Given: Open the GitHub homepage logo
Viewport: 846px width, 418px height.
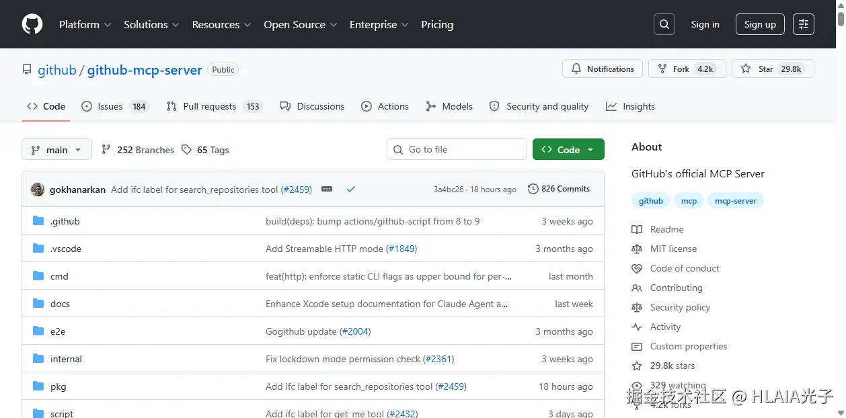Looking at the screenshot, I should pos(32,24).
